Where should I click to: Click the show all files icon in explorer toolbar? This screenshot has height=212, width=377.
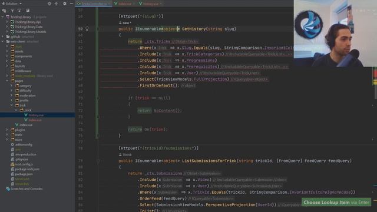click(x=28, y=11)
